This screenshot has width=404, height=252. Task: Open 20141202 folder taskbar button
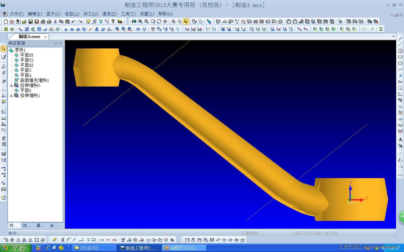coord(95,248)
